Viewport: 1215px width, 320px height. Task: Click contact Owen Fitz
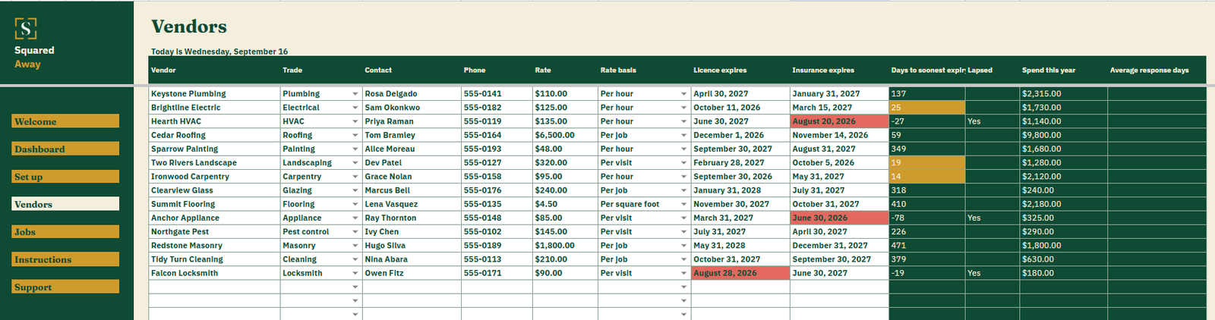click(x=412, y=273)
